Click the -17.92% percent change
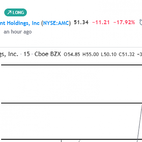This screenshot has height=142, width=142. [124, 22]
